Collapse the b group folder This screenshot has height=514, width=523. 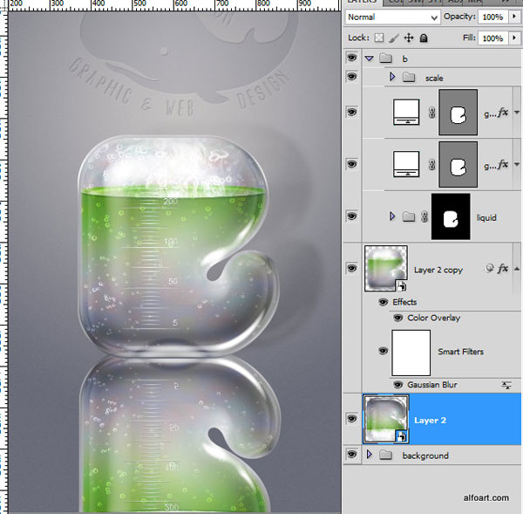coord(369,58)
